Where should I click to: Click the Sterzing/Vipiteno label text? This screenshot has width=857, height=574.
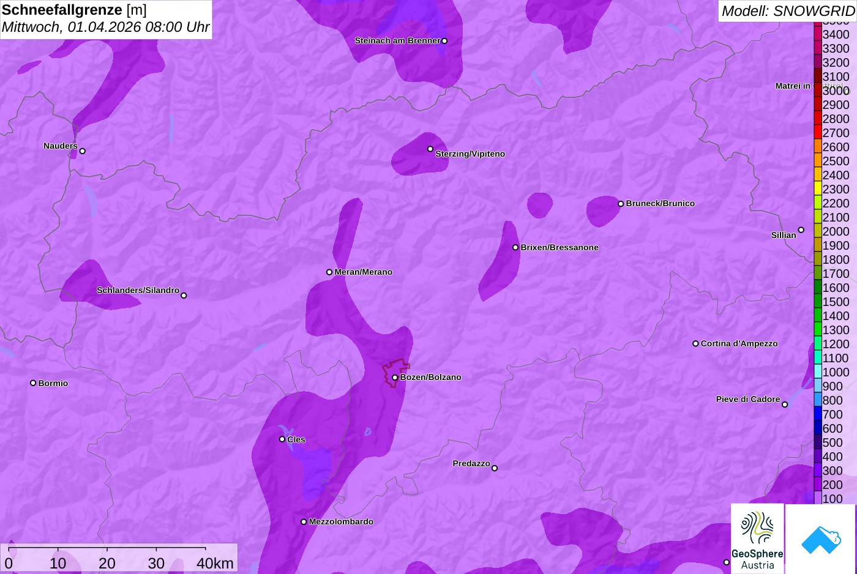pyautogui.click(x=470, y=154)
